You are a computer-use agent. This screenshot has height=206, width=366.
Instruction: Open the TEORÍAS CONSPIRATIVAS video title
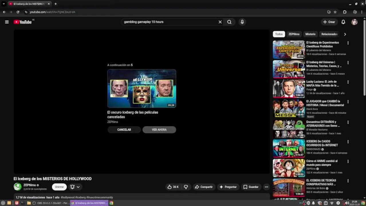(321, 182)
